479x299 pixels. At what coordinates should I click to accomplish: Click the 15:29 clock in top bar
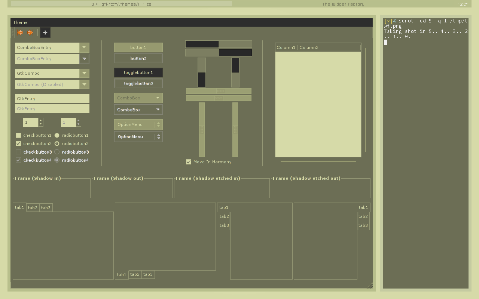[463, 4]
